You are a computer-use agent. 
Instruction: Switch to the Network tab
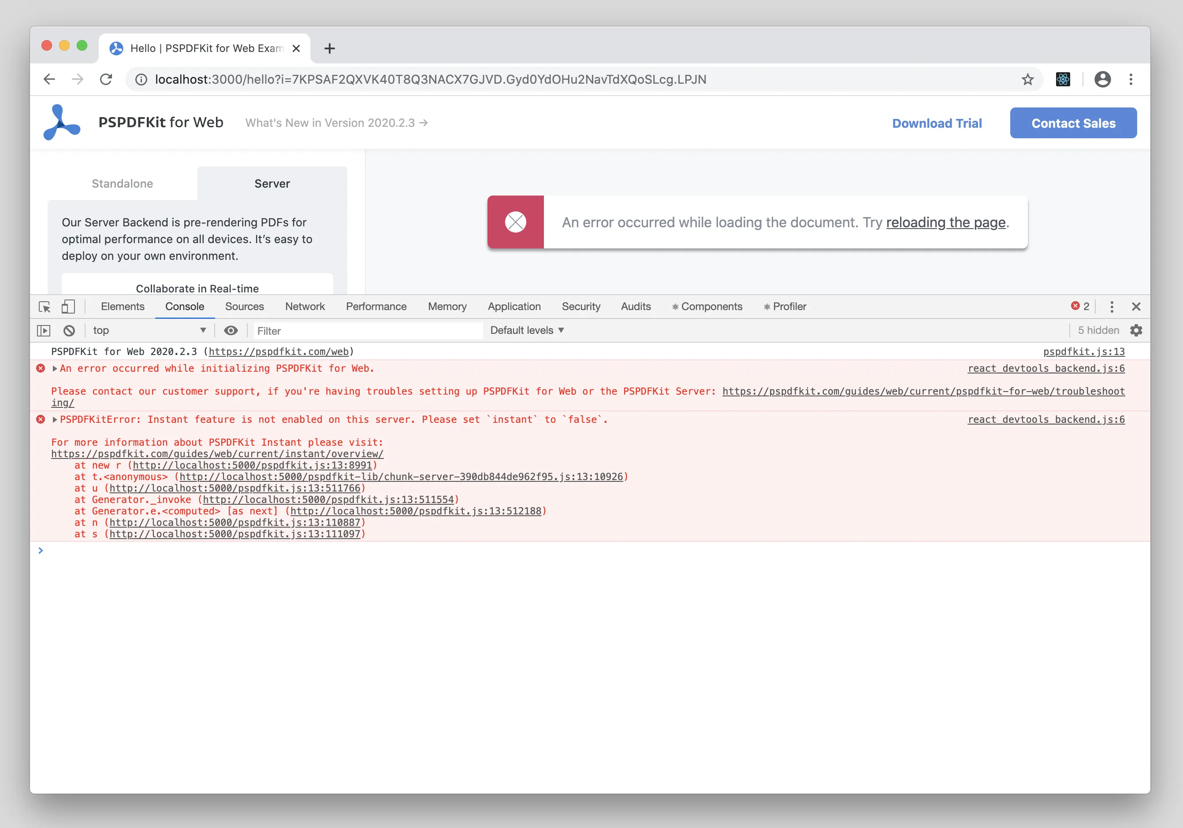pos(305,307)
